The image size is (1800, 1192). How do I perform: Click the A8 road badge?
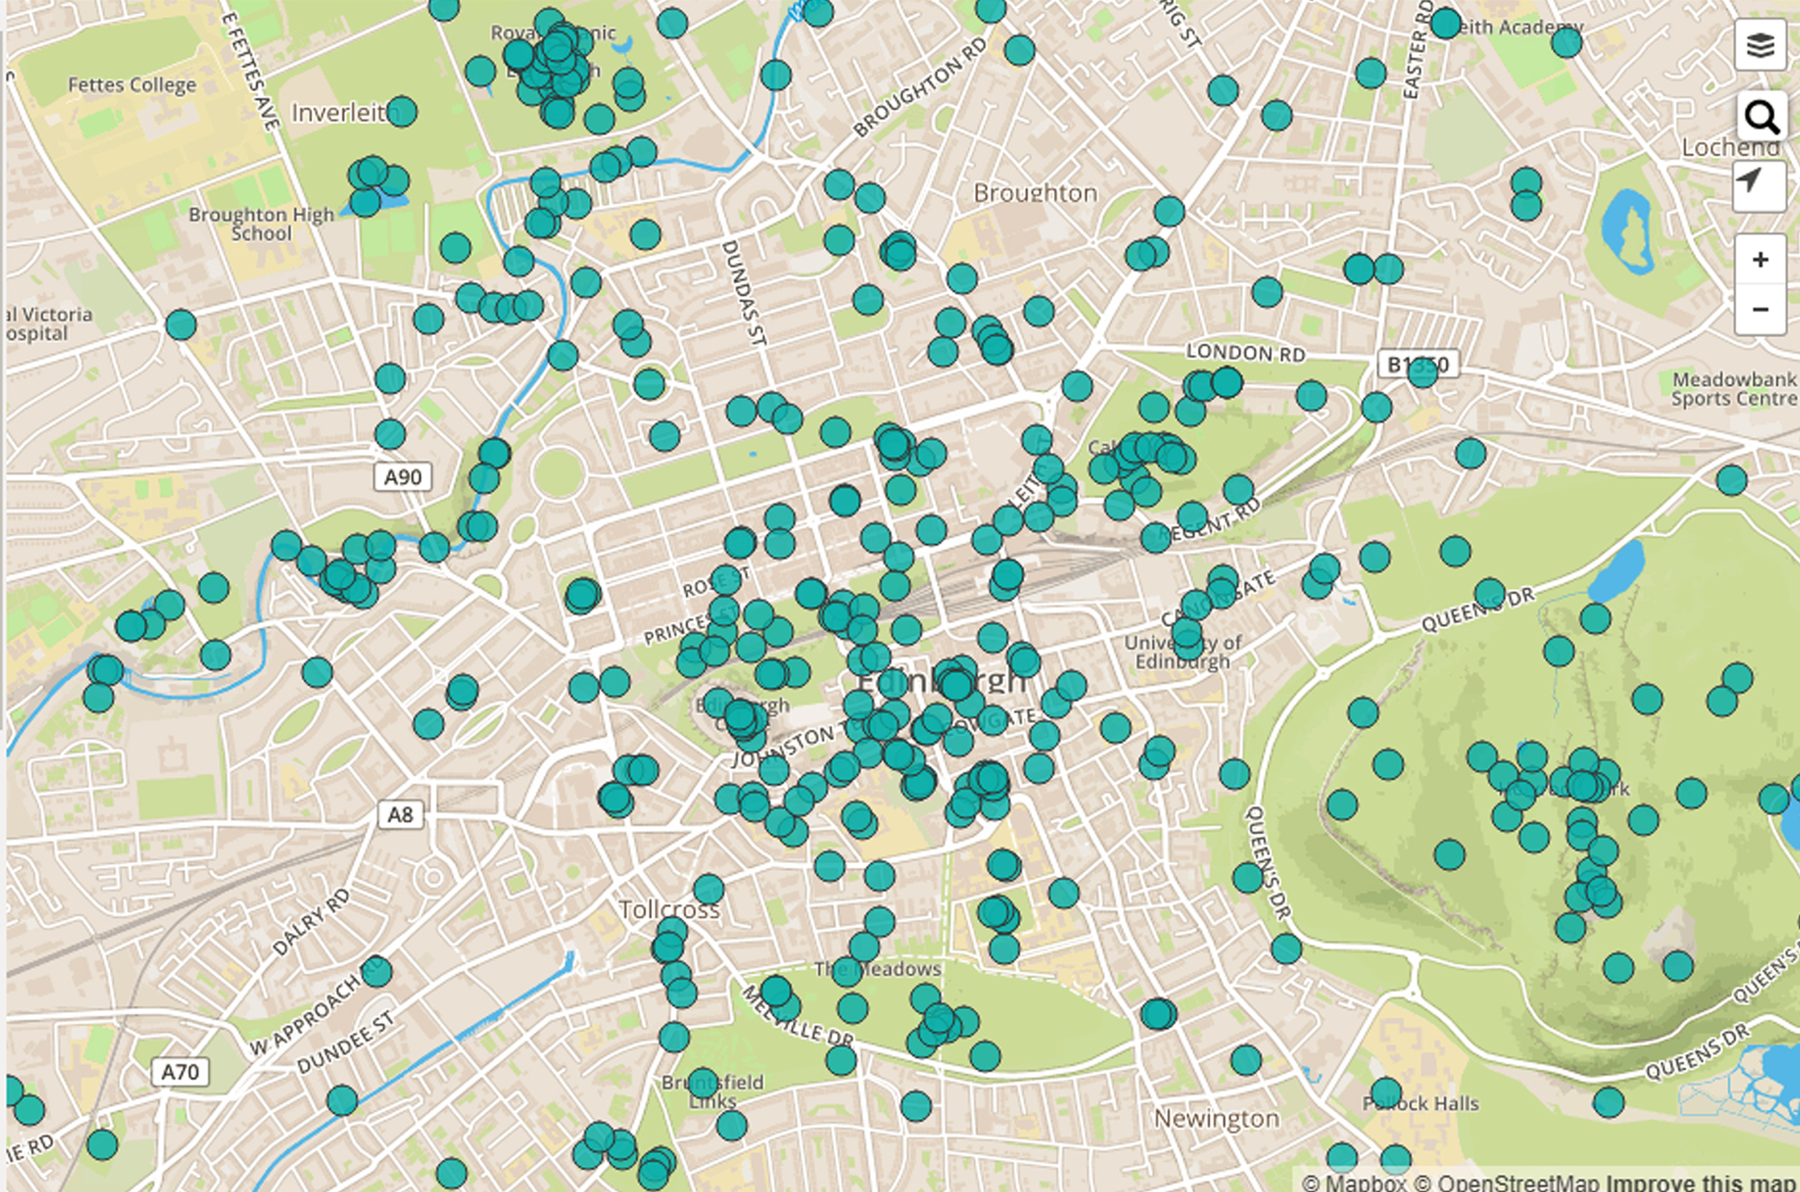[401, 815]
